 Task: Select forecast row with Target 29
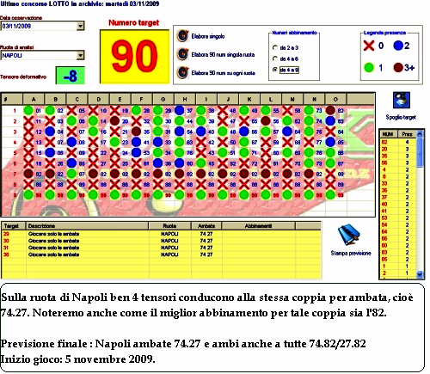(x=161, y=234)
